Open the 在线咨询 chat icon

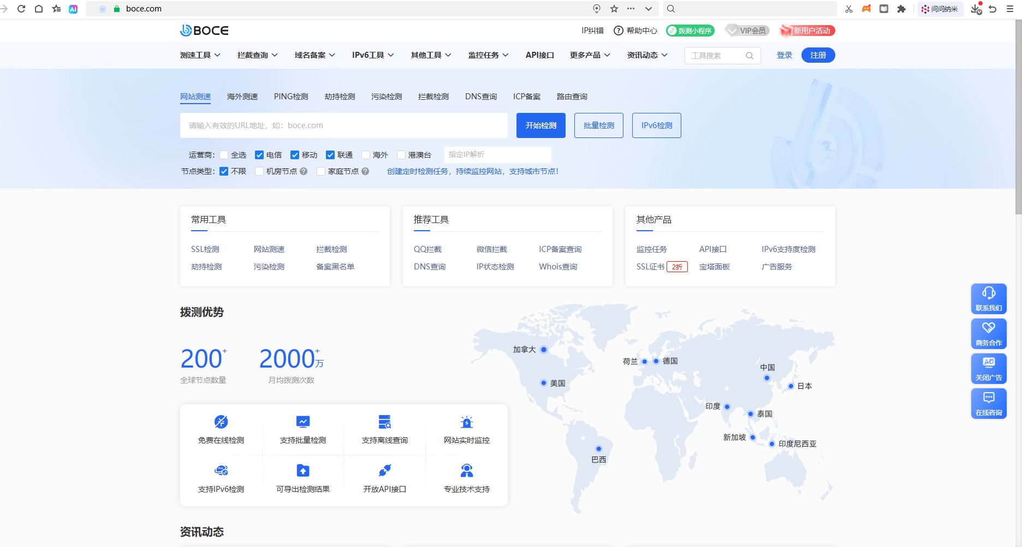point(989,404)
